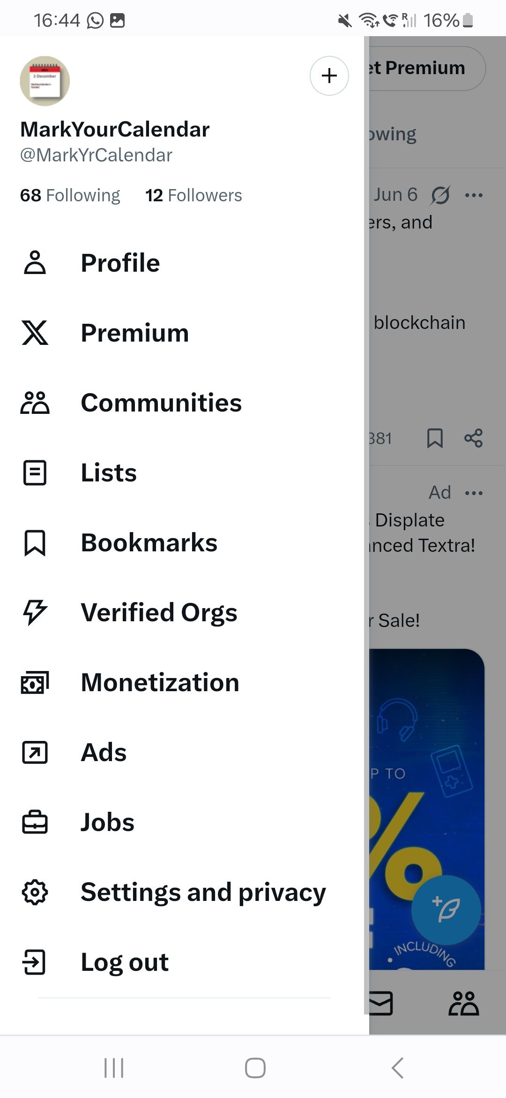The height and width of the screenshot is (1098, 506).
Task: Tap the Android back navigation button
Action: (x=397, y=1068)
